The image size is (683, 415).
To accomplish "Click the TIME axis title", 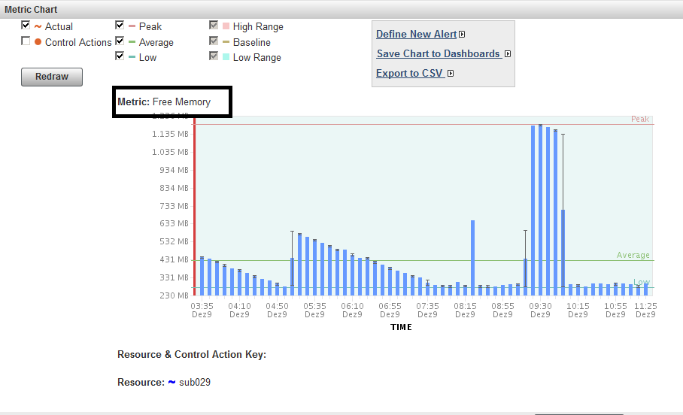I will point(401,327).
